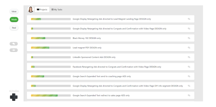This screenshot has width=216, height=107.
Task: Open comments for Black Money 102 project
Action: (189, 38)
